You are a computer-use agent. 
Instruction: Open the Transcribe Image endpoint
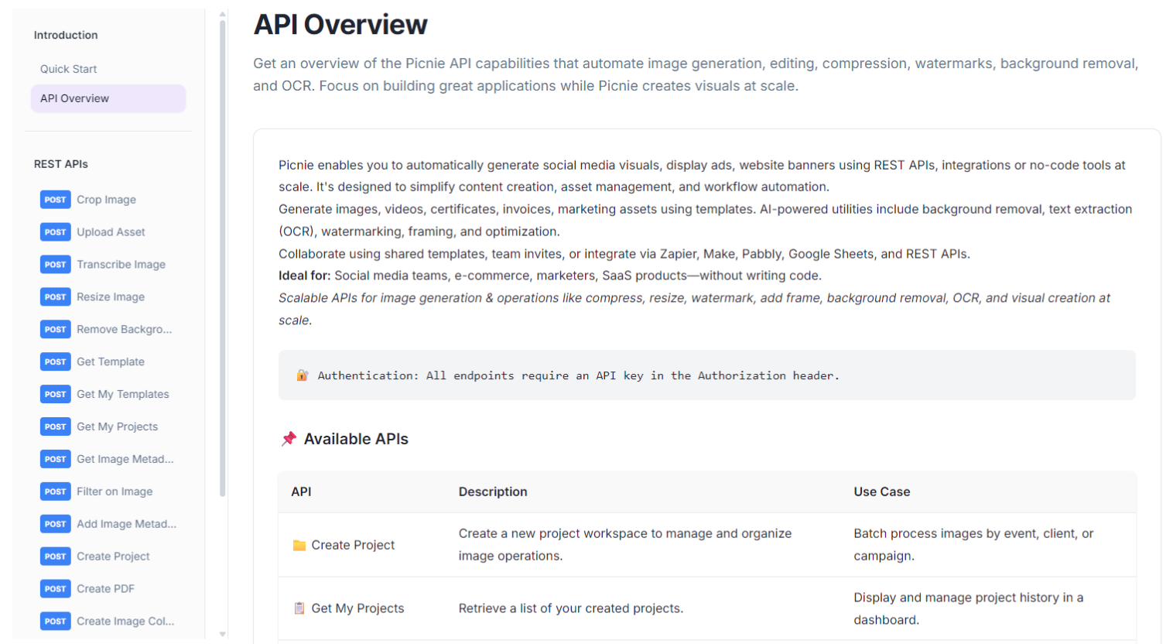click(121, 265)
